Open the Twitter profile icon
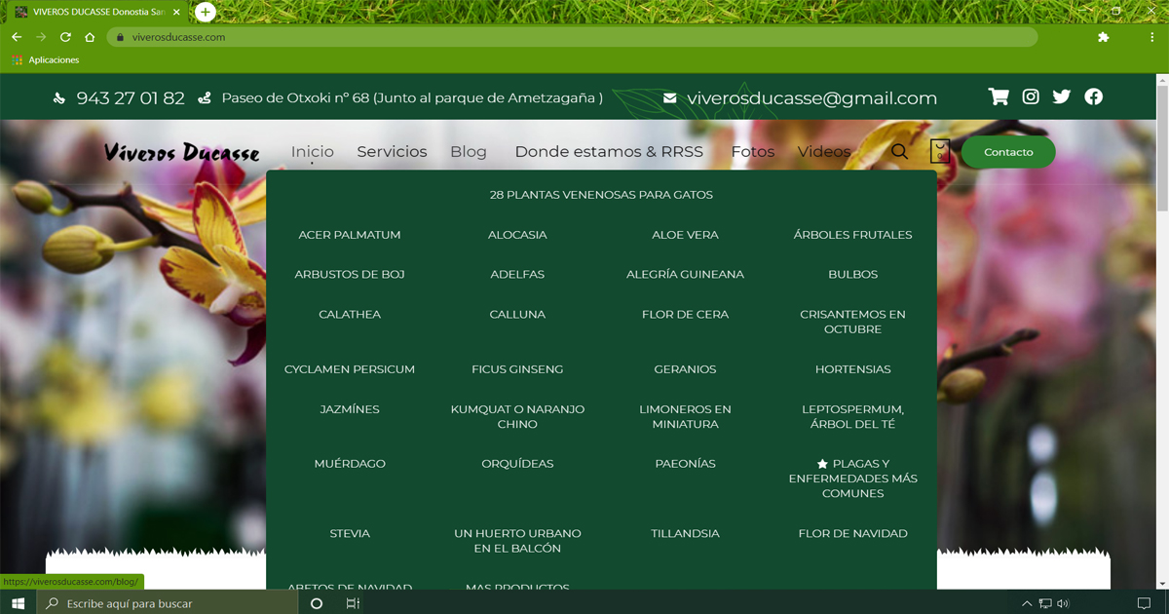 point(1062,96)
